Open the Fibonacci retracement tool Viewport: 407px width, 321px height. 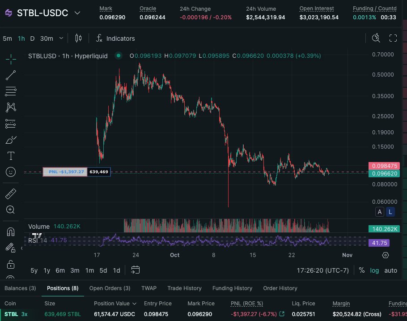[x=11, y=91]
